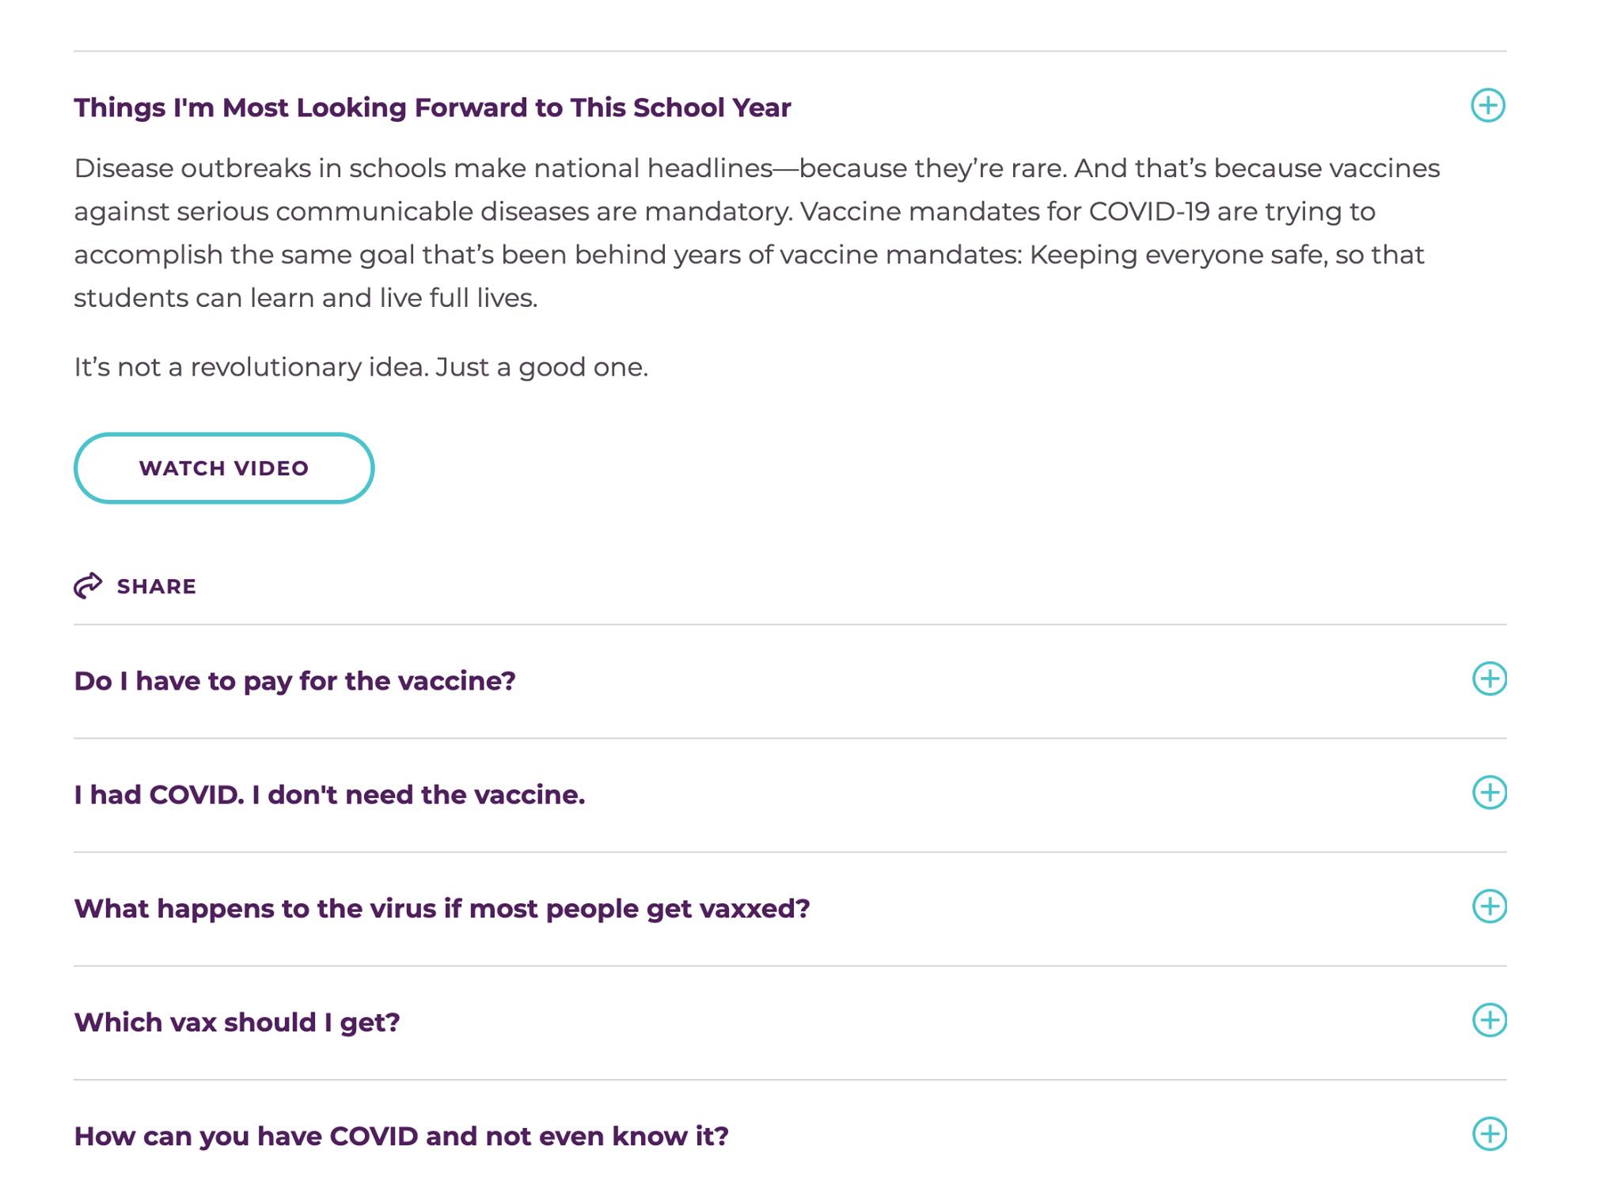The height and width of the screenshot is (1177, 1621).
Task: Click empty row space beside 'I had COVID' question
Action: point(1029,795)
